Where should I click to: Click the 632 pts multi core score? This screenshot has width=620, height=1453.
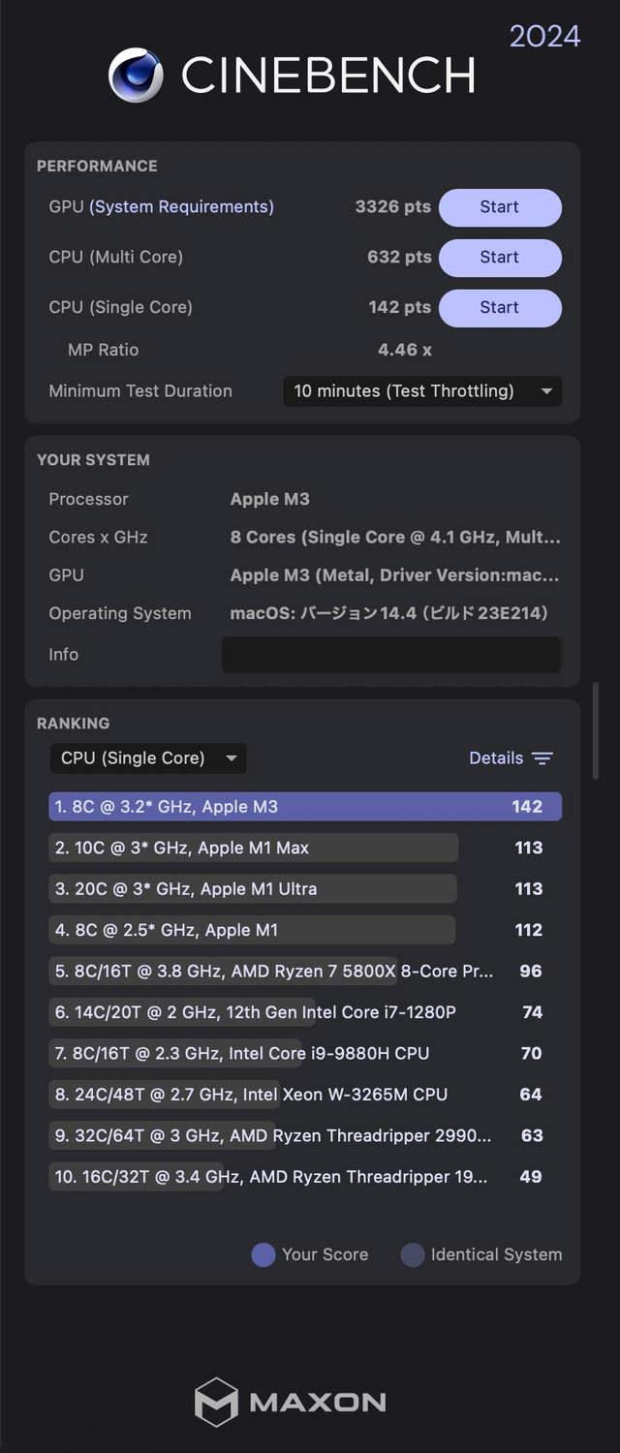coord(399,258)
